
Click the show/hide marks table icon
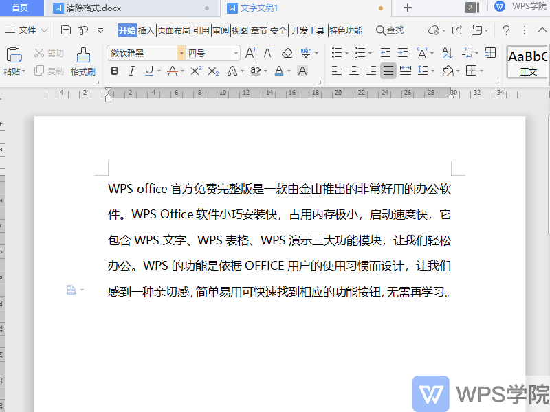(x=490, y=53)
